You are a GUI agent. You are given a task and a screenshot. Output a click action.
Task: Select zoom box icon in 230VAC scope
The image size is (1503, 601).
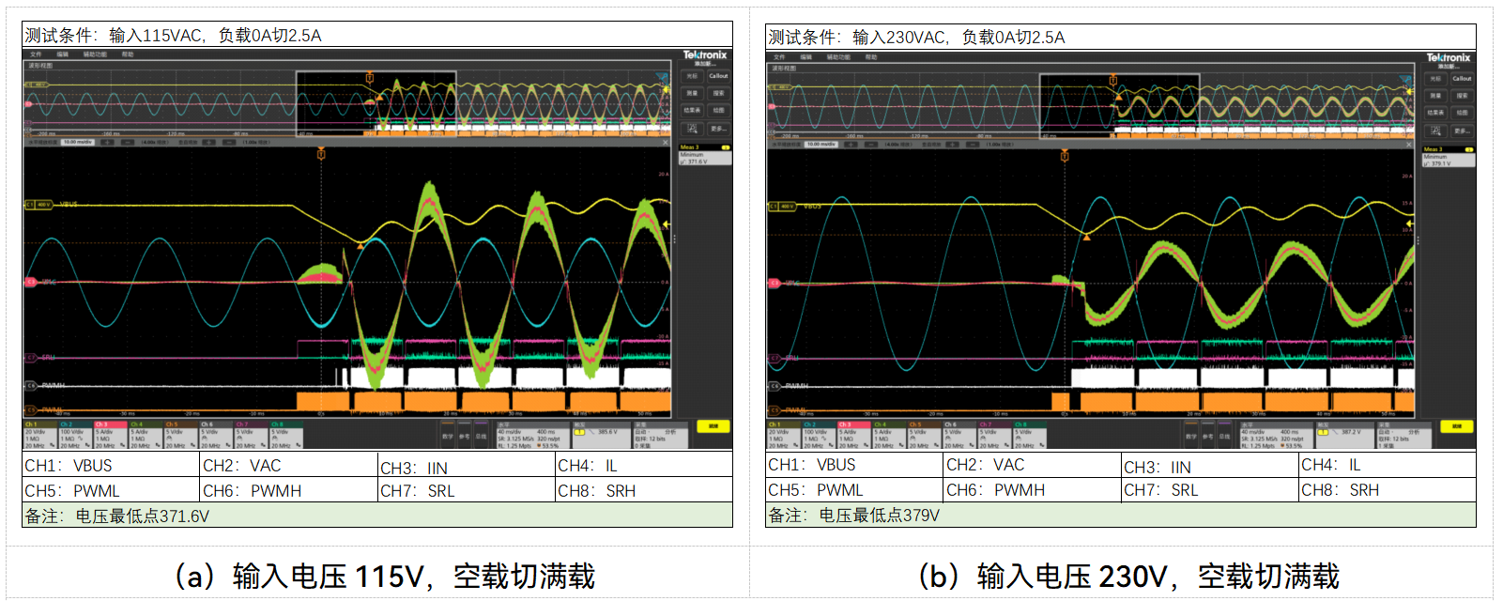pyautogui.click(x=1435, y=131)
